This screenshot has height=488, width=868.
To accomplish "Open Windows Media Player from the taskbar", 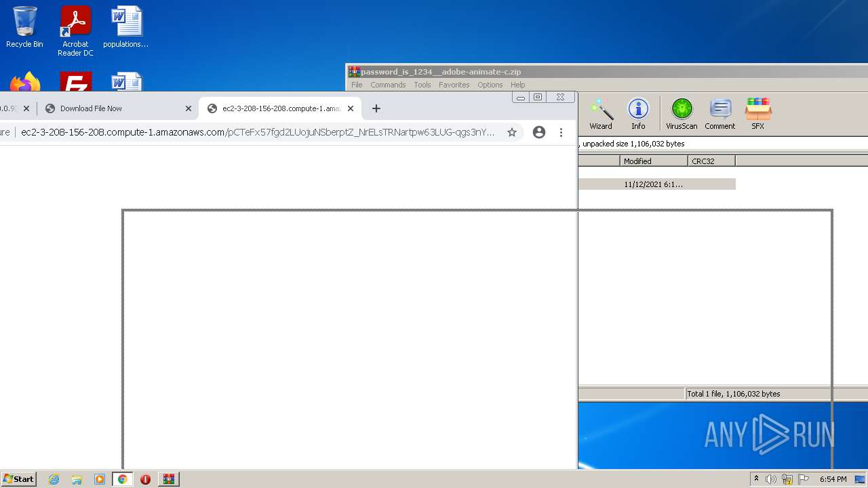I will tap(100, 479).
